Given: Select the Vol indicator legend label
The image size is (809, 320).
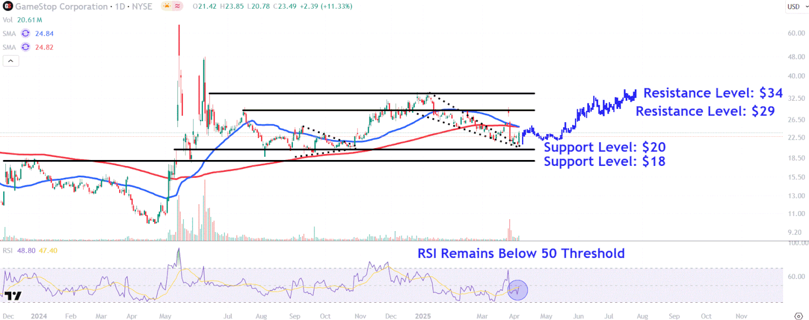Looking at the screenshot, I should 8,20.
